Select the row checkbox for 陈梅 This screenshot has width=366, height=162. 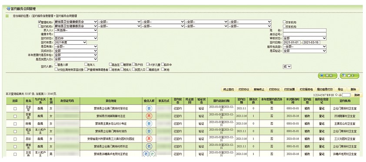15,124
